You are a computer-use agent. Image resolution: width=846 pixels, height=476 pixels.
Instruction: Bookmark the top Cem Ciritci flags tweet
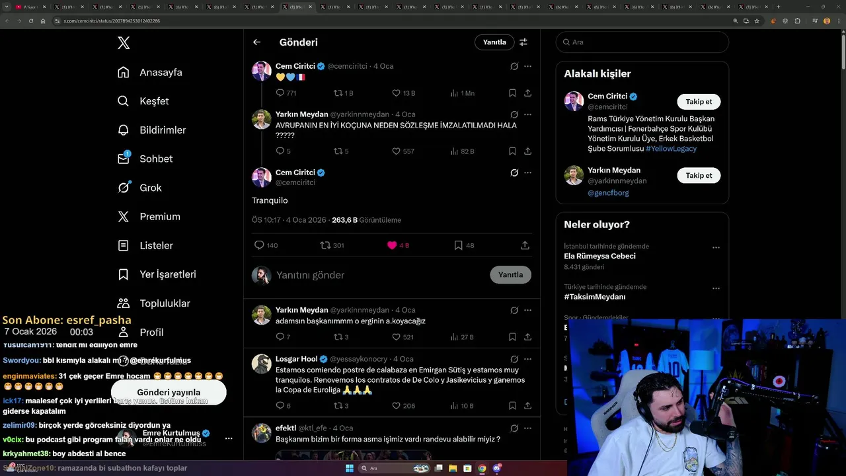tap(512, 93)
